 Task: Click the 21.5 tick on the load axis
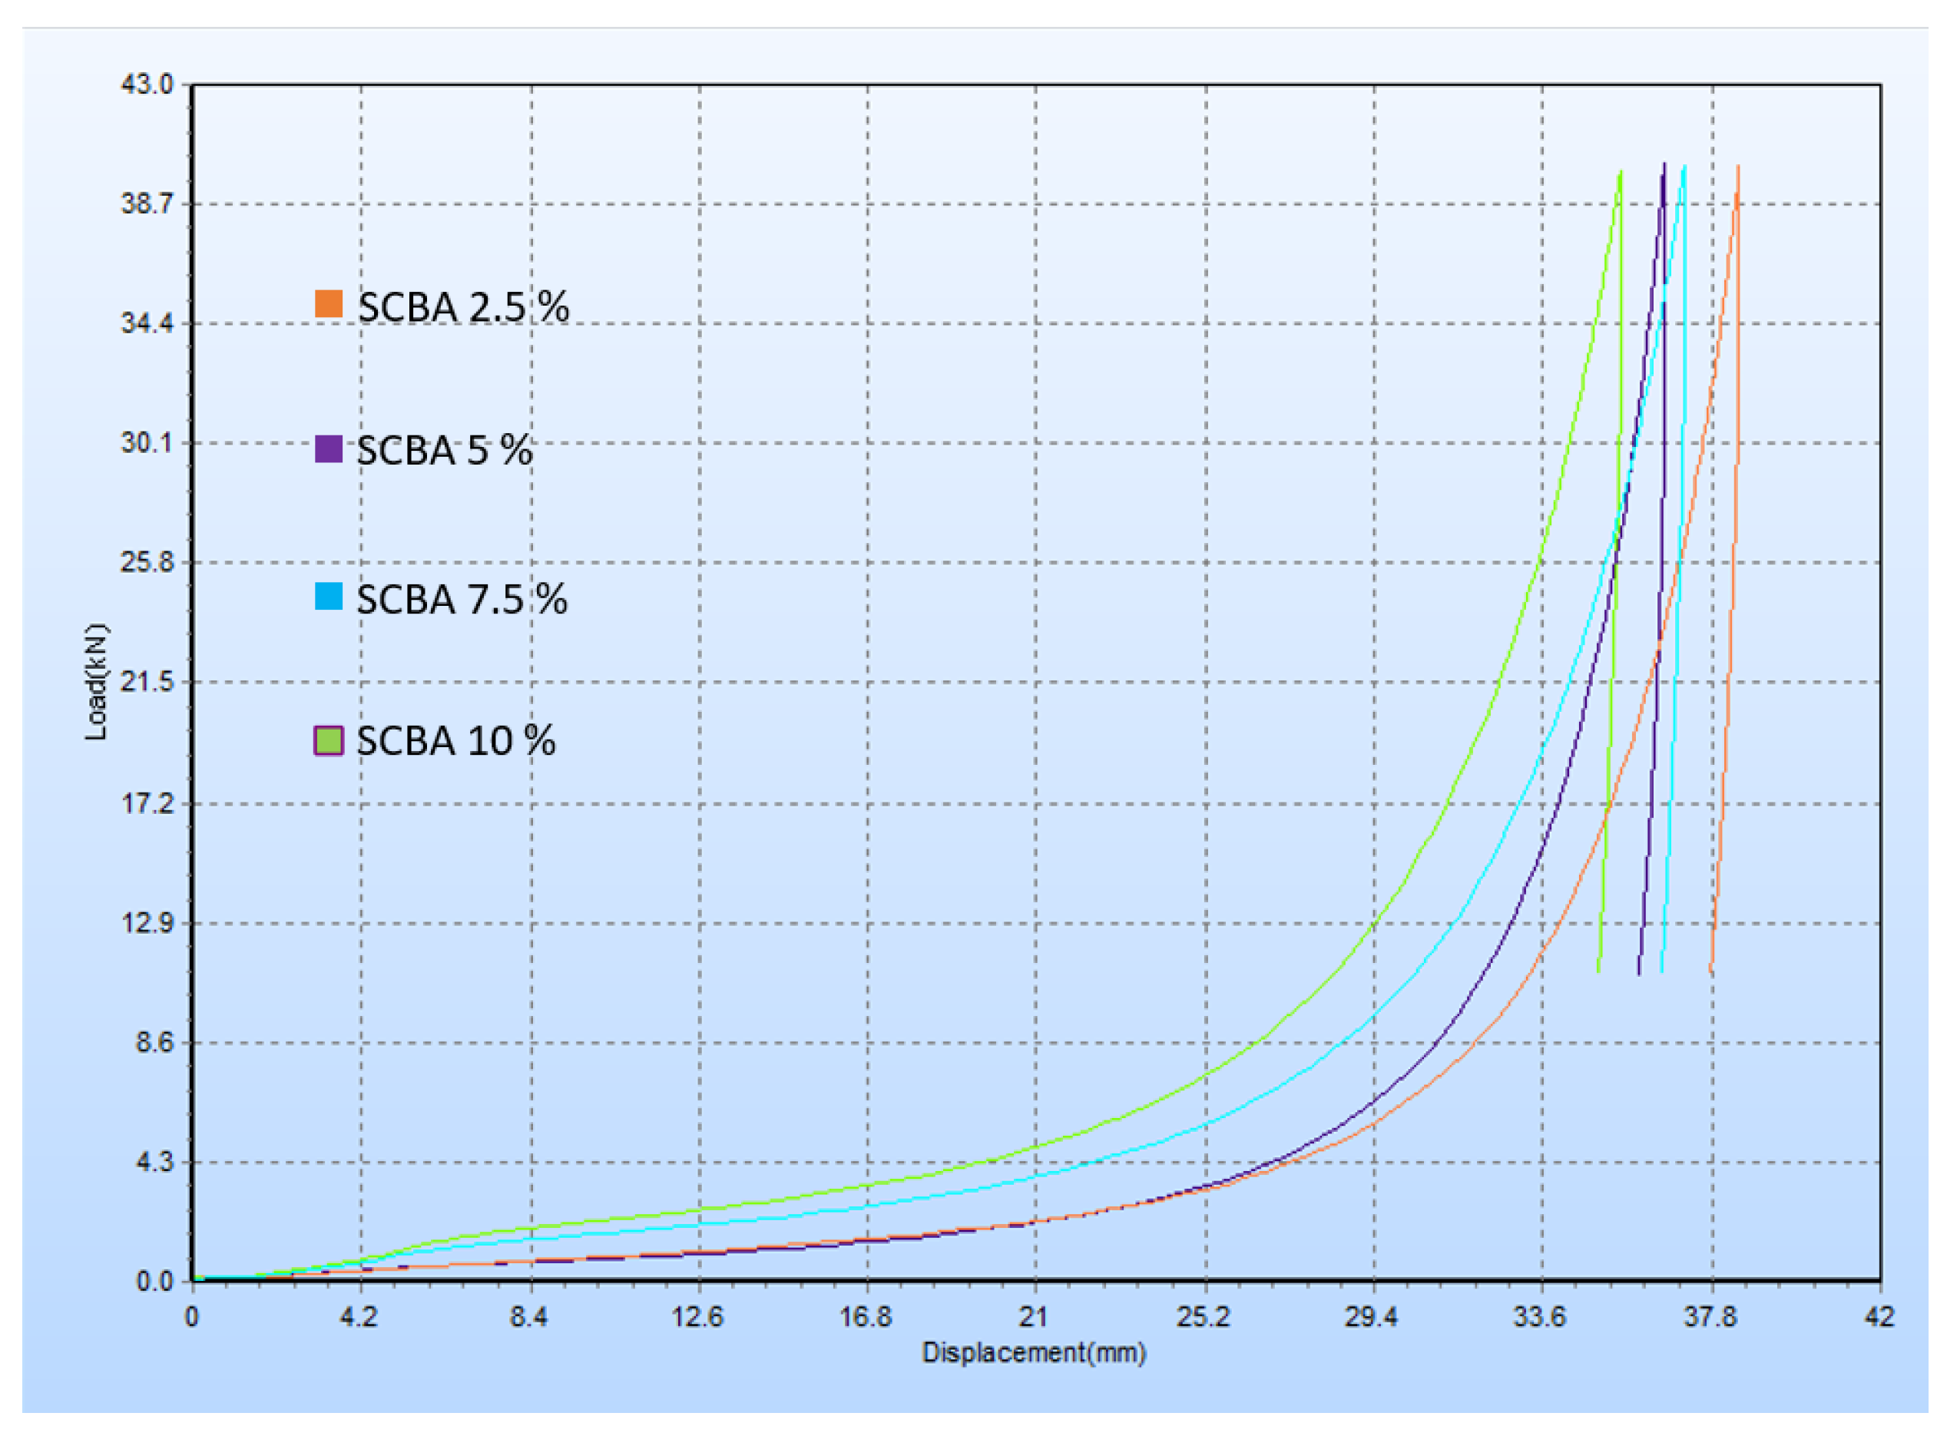click(146, 681)
